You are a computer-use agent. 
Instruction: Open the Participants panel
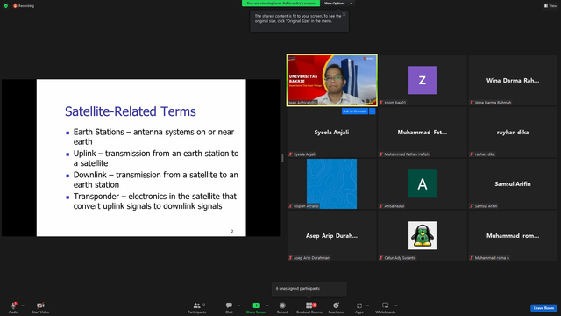(197, 307)
